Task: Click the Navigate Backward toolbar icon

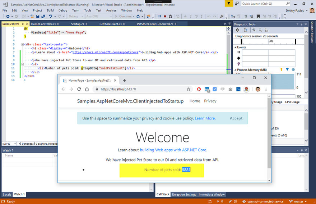Action: click(8, 16)
